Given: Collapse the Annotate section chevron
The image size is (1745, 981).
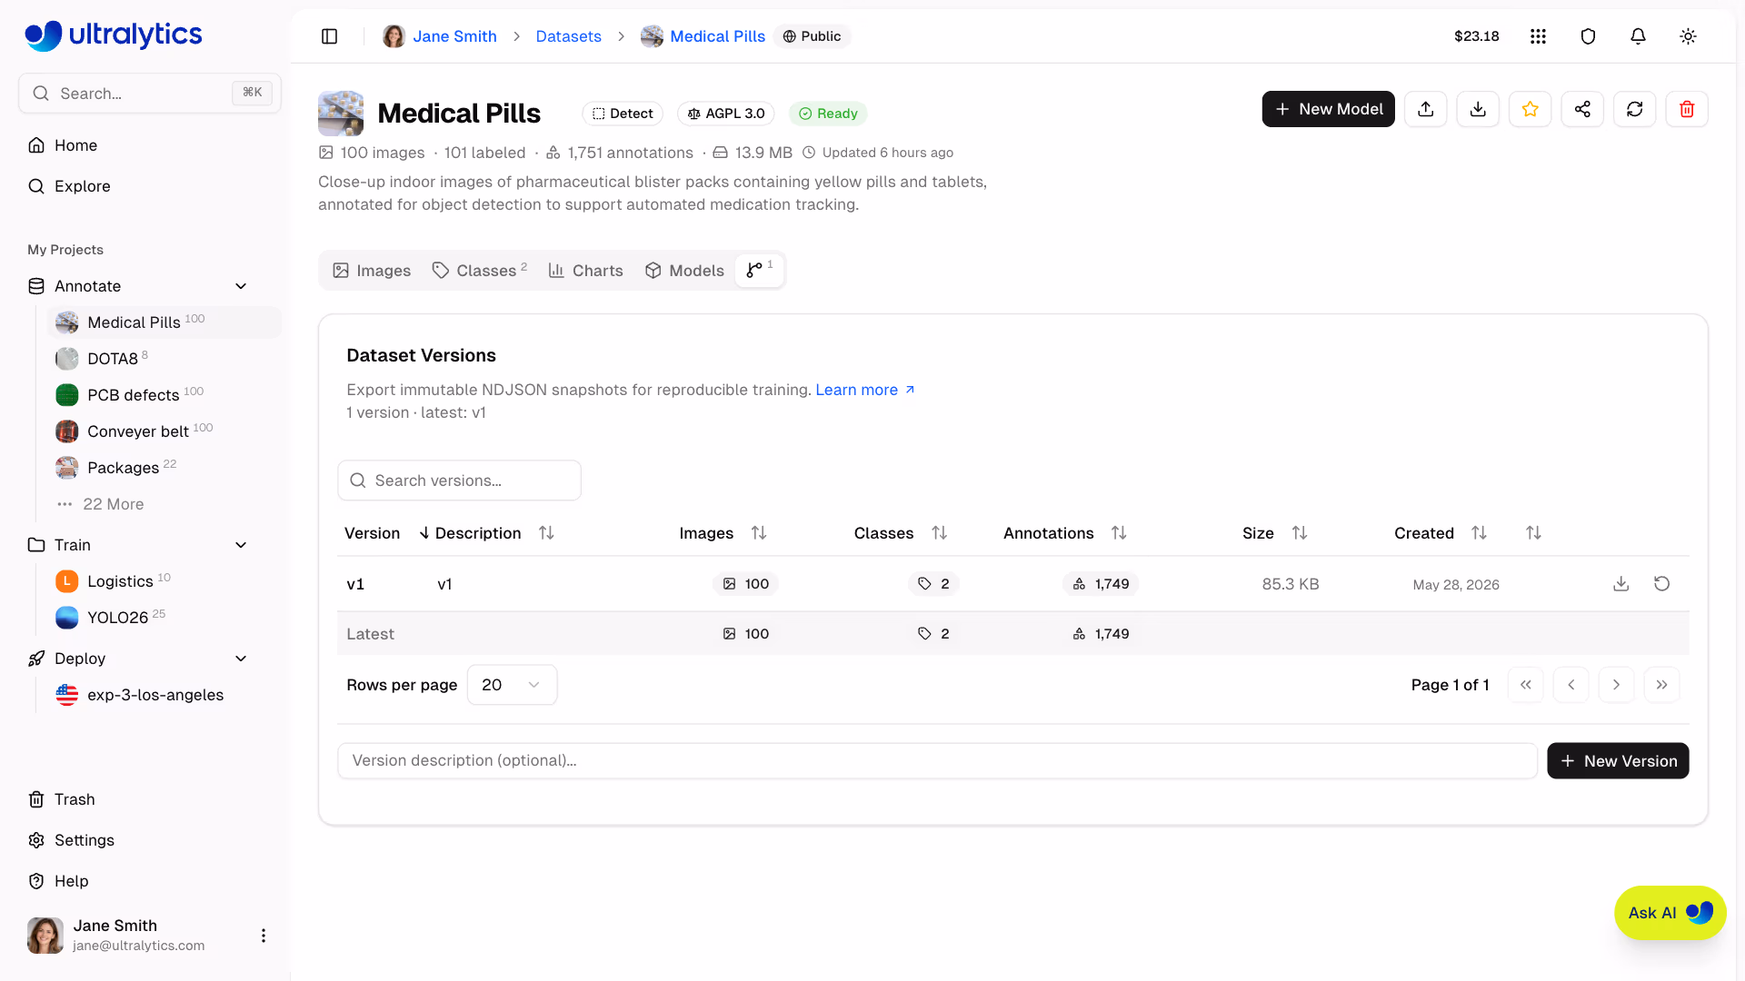Looking at the screenshot, I should (241, 286).
